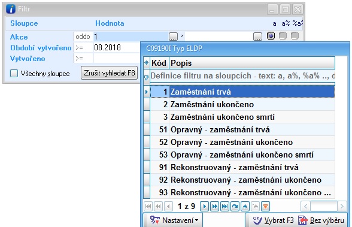352x227 pixels.
Task: Click the Období vytvořeno label
Action: pos(41,48)
